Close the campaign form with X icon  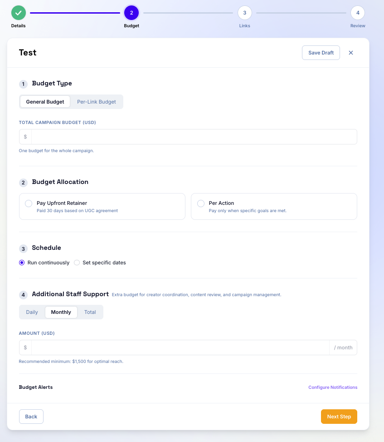click(351, 53)
